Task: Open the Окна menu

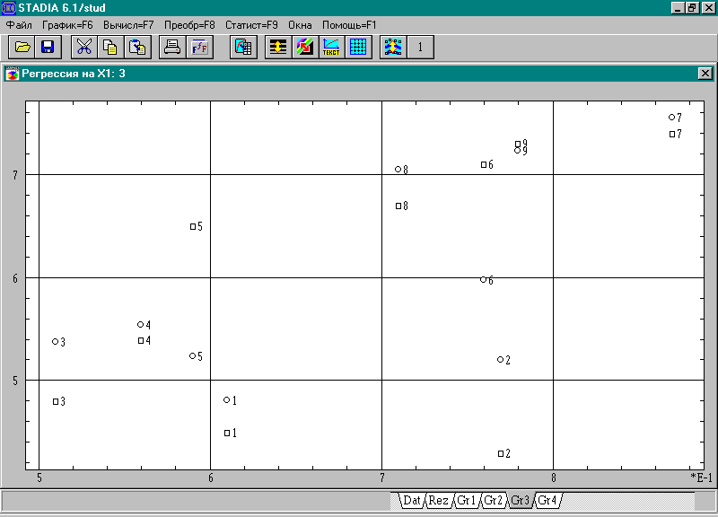Action: [x=300, y=25]
